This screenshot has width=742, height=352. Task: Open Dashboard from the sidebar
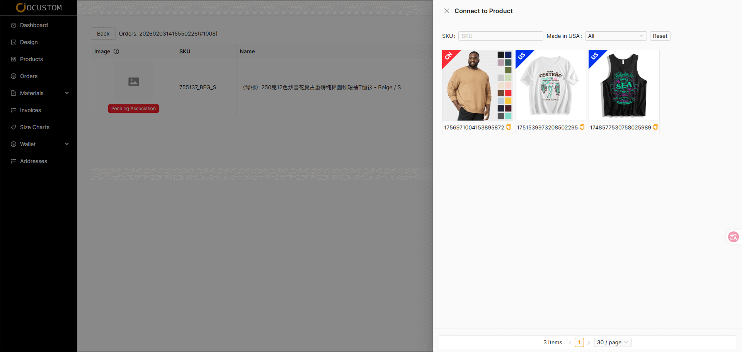34,25
